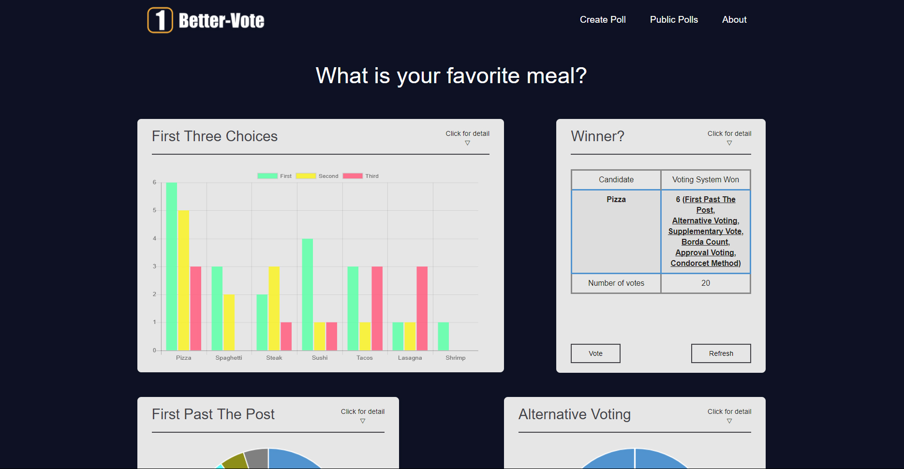Expand First Three Choices detail arrow
The width and height of the screenshot is (904, 469).
click(467, 143)
